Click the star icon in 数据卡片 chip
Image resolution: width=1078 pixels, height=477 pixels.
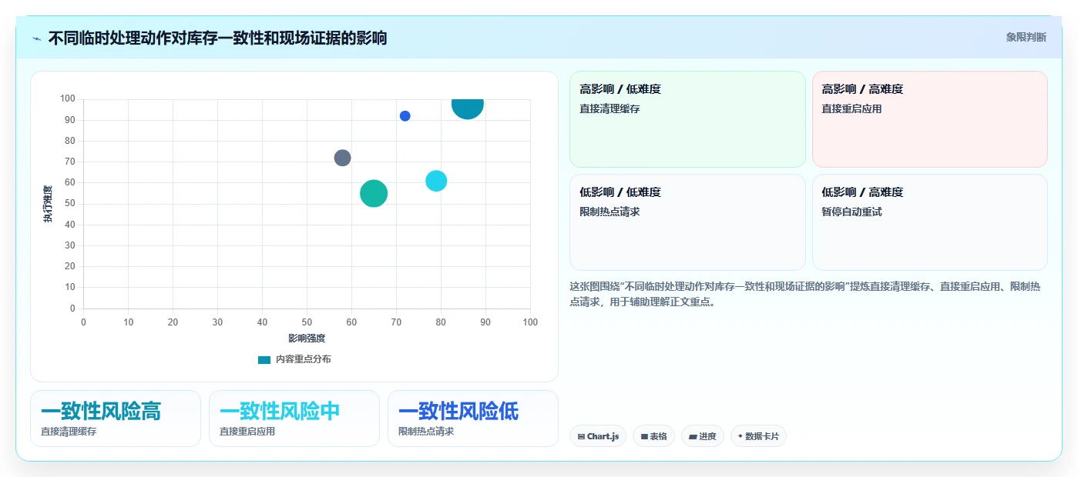click(x=740, y=436)
